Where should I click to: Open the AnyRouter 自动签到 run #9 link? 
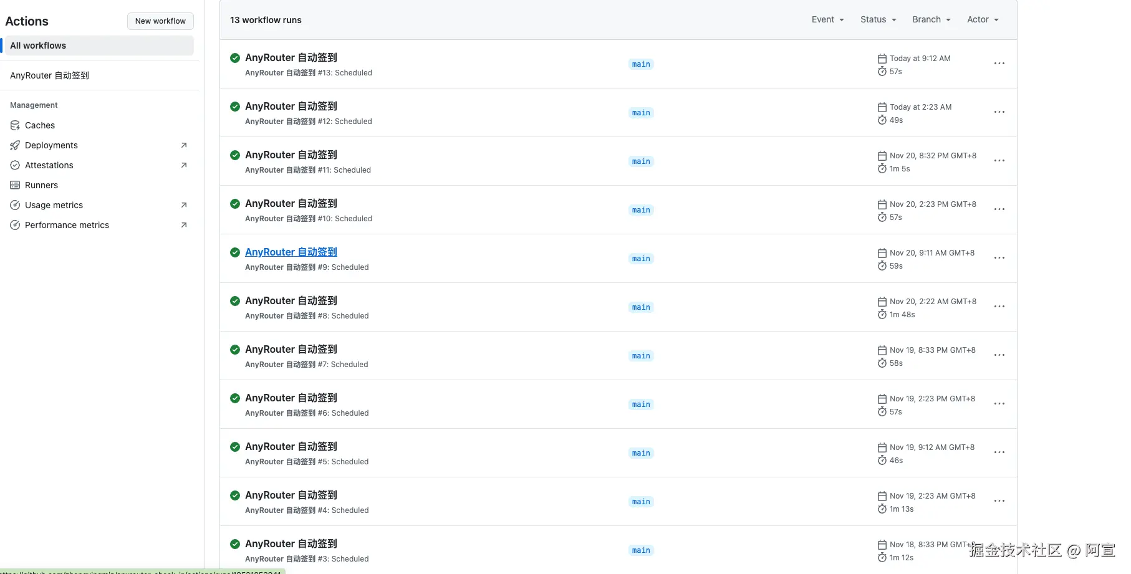point(291,252)
